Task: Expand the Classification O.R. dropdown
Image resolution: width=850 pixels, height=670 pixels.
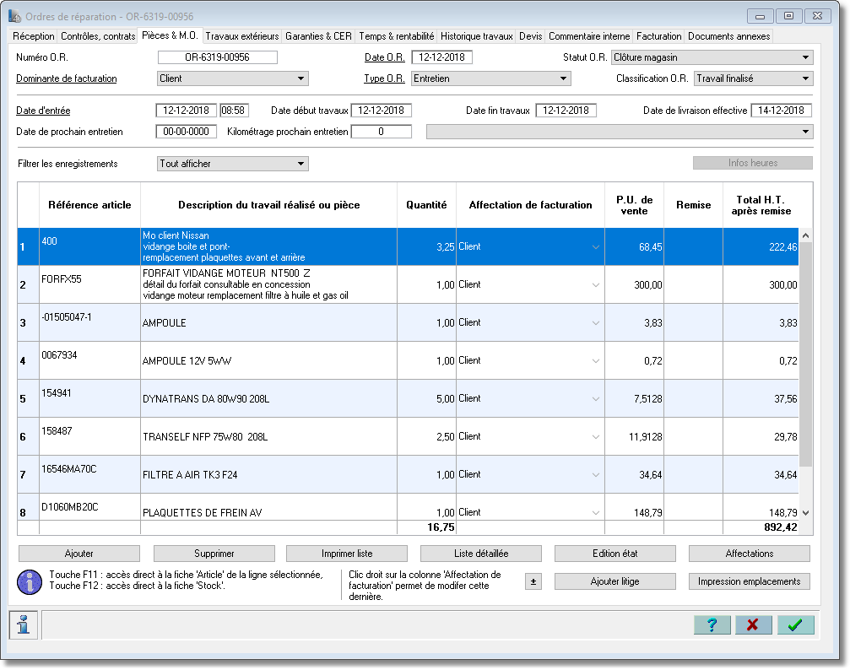Action: point(805,78)
